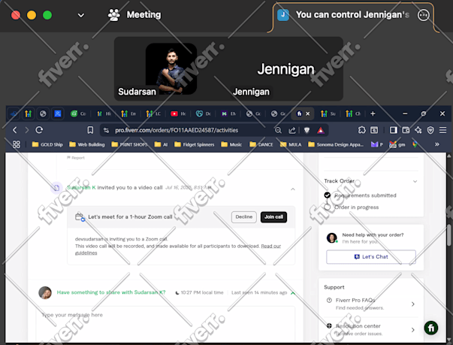453x345 pixels.
Task: Open the Fidget Spinners bookmark folder
Action: tap(195, 144)
